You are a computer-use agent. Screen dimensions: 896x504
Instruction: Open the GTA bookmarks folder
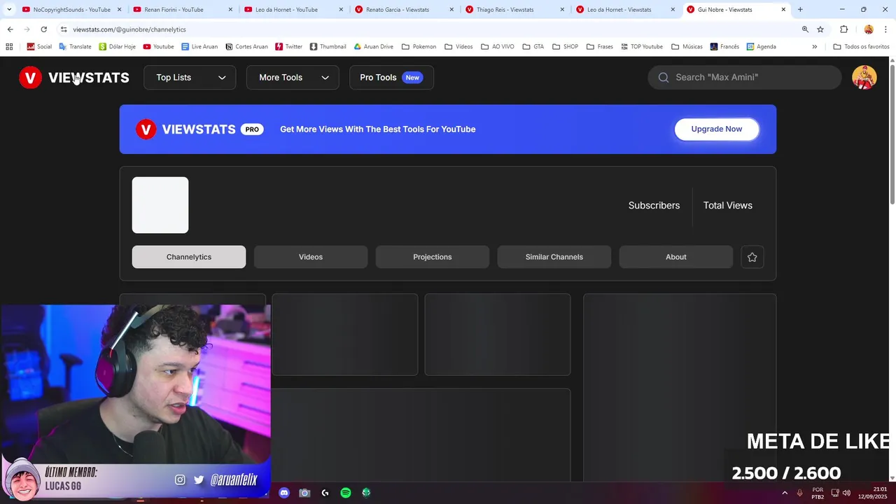tap(533, 47)
